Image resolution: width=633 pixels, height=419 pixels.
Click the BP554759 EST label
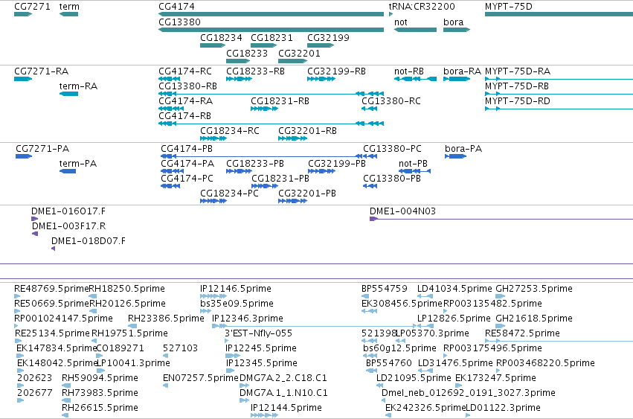tap(385, 289)
